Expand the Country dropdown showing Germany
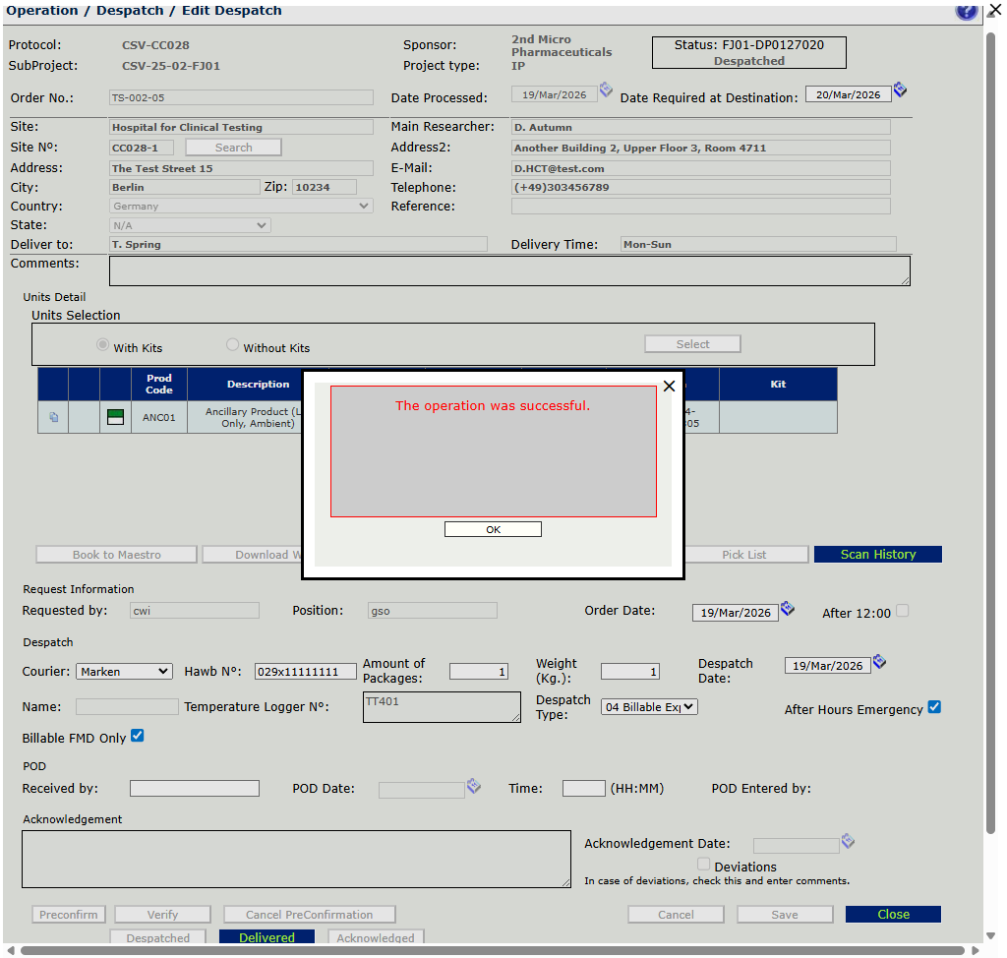 tap(241, 207)
